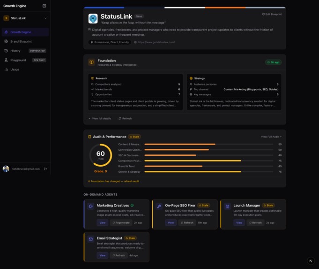The width and height of the screenshot is (319, 269).
Task: View Launch Manager plan
Action: click(239, 223)
